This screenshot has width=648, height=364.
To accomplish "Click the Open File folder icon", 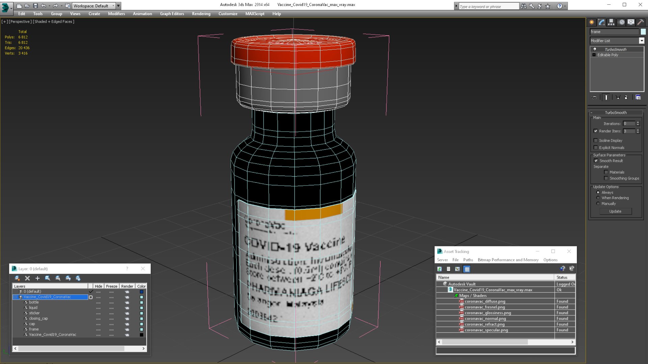I will click(x=27, y=6).
